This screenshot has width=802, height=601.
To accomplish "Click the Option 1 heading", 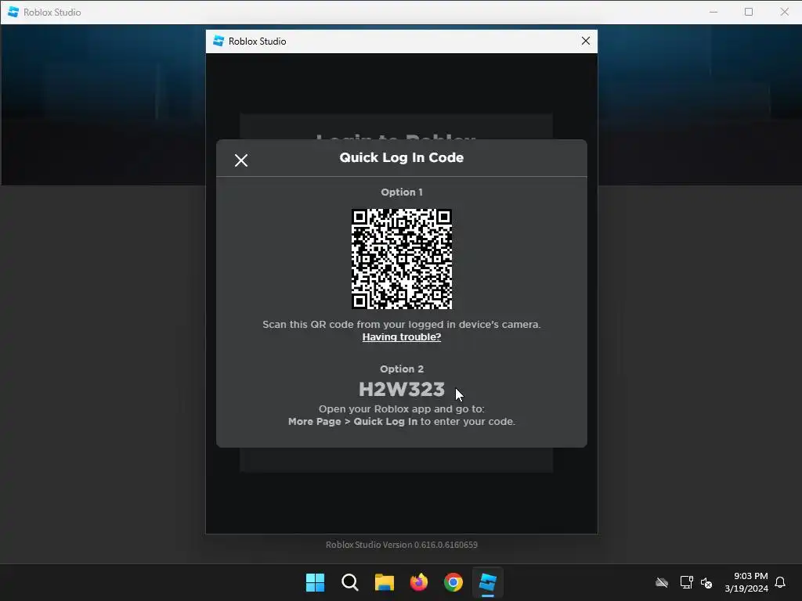I will point(402,193).
